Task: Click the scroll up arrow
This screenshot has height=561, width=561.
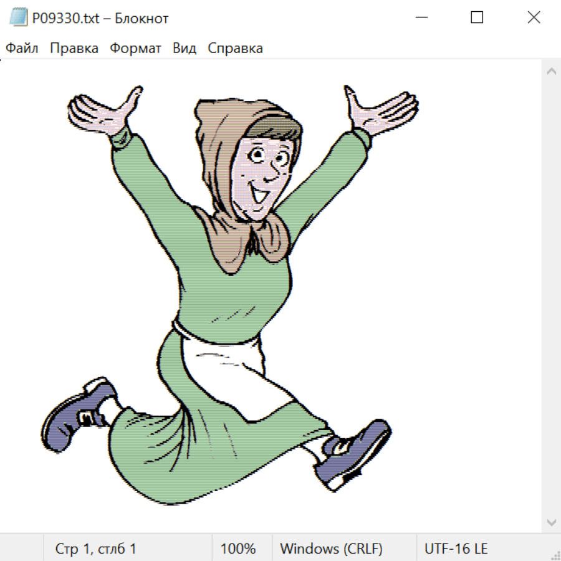Action: 551,72
